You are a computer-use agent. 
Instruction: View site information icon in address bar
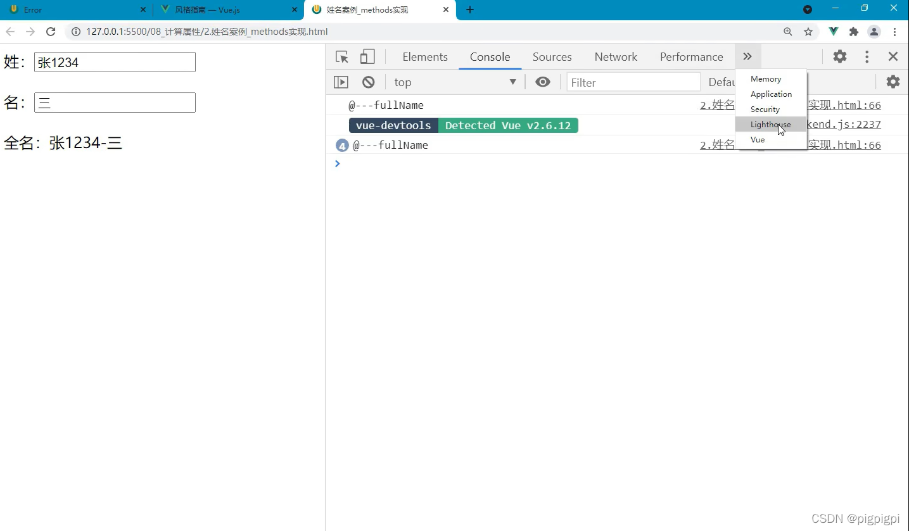coord(76,32)
